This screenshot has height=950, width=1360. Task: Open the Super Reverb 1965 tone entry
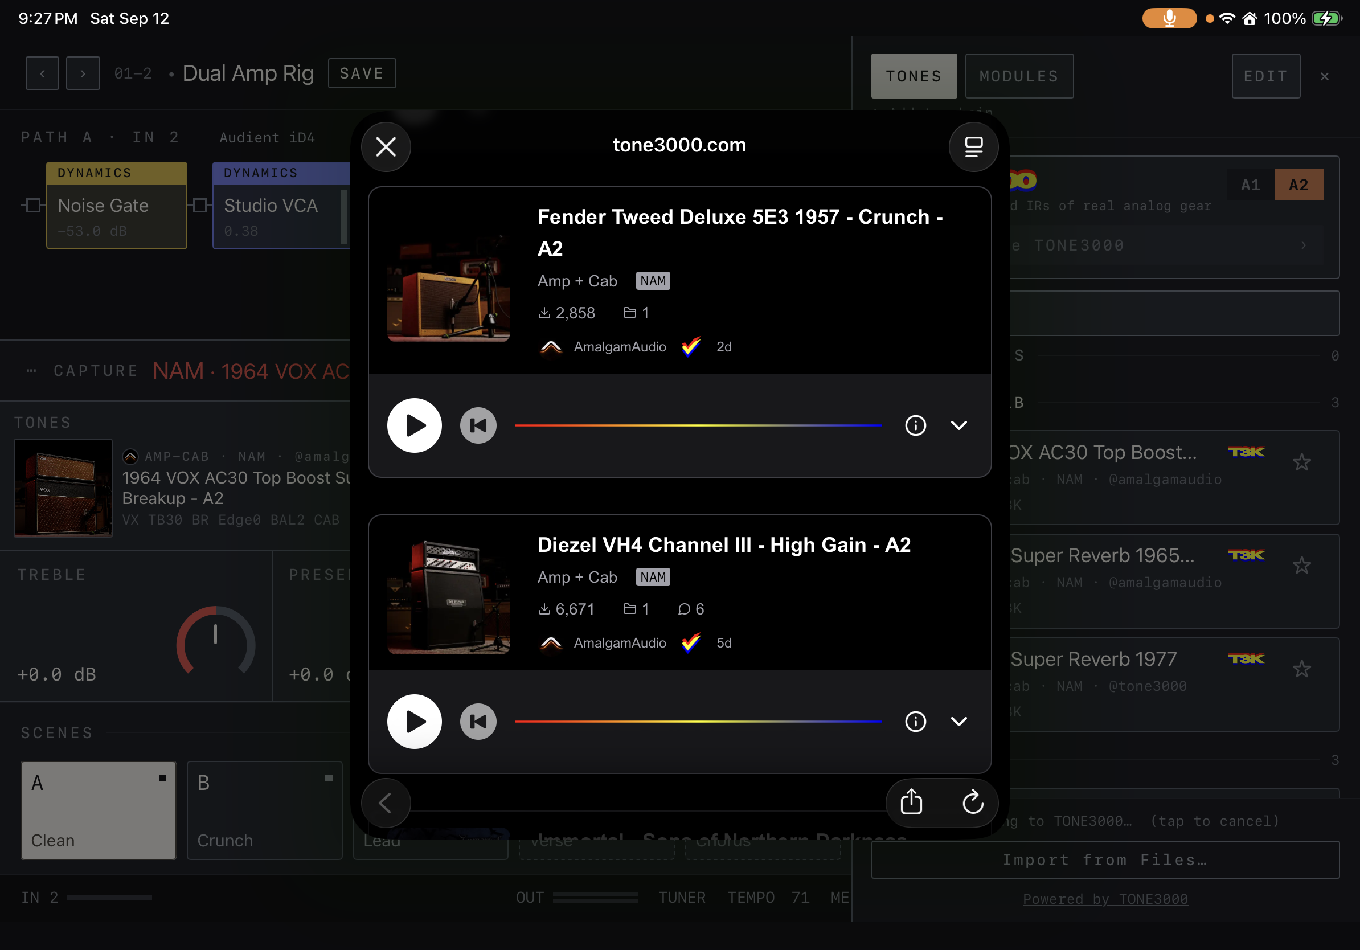1174,581
